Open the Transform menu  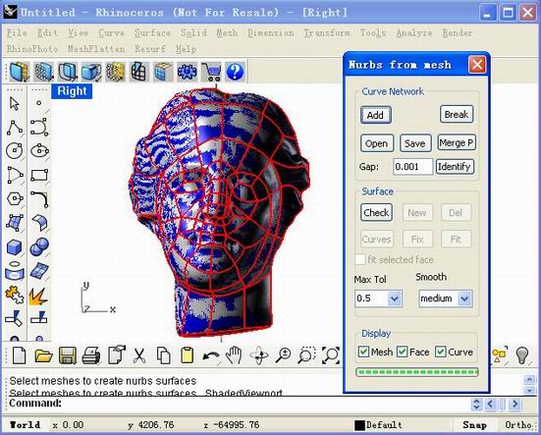(327, 32)
